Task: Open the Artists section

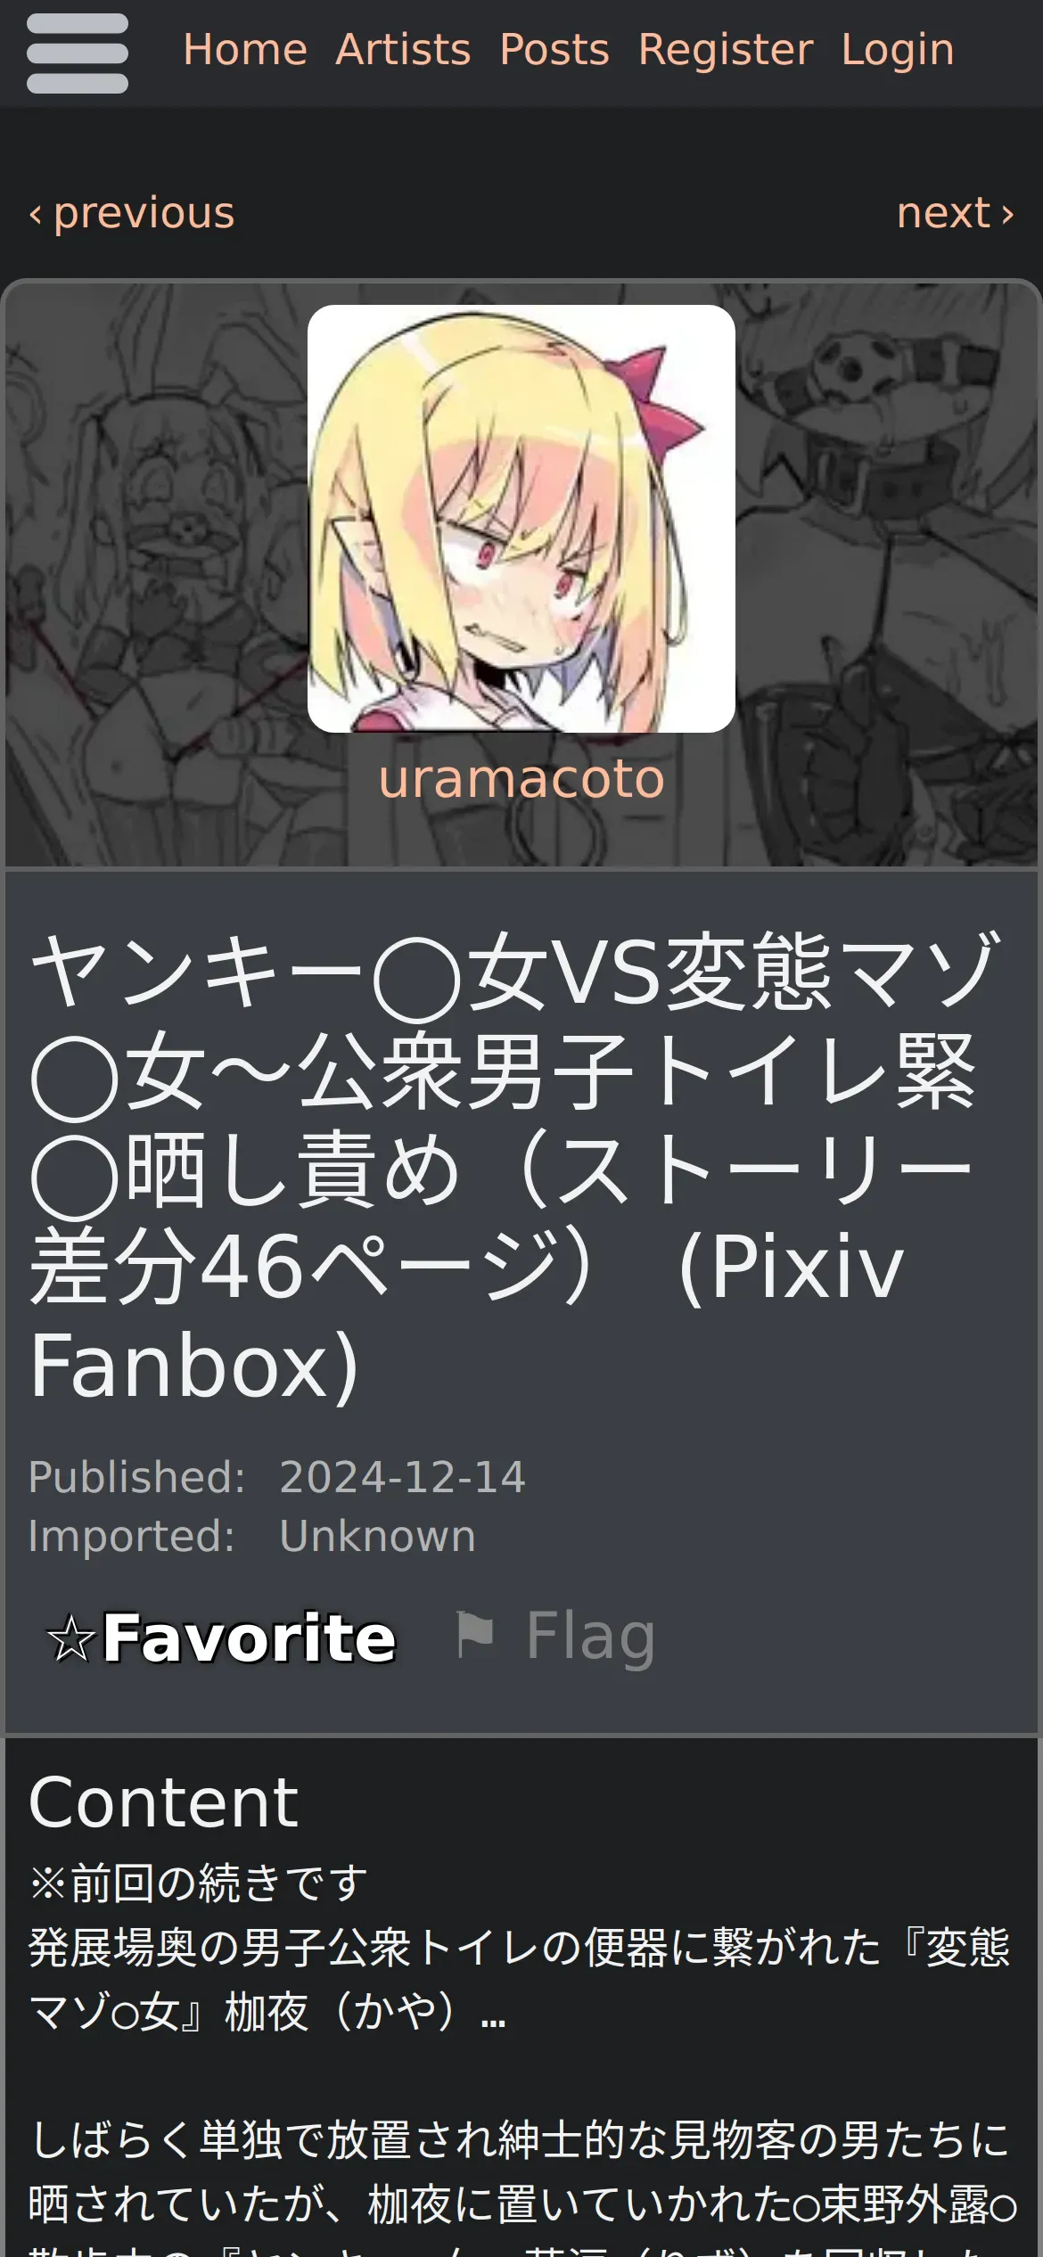Action: pyautogui.click(x=403, y=49)
